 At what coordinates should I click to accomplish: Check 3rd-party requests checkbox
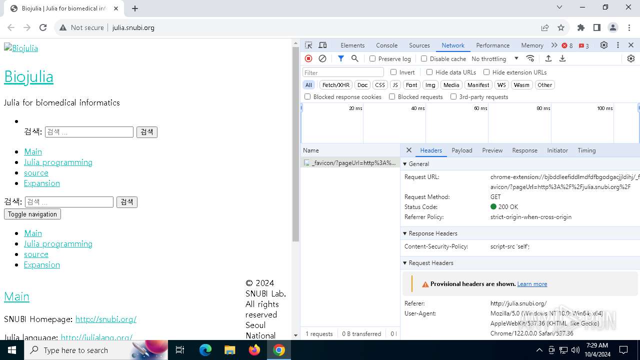(453, 96)
